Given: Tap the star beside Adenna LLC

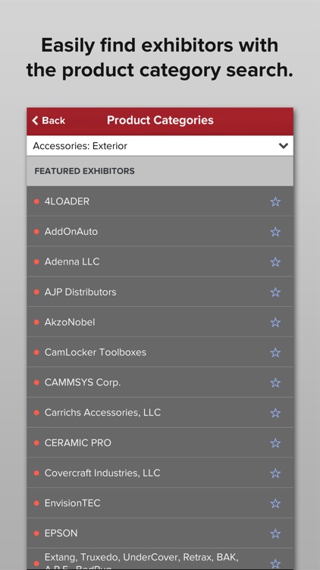Looking at the screenshot, I should (x=275, y=262).
